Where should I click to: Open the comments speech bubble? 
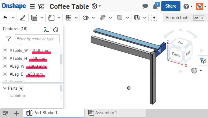(x=145, y=6)
